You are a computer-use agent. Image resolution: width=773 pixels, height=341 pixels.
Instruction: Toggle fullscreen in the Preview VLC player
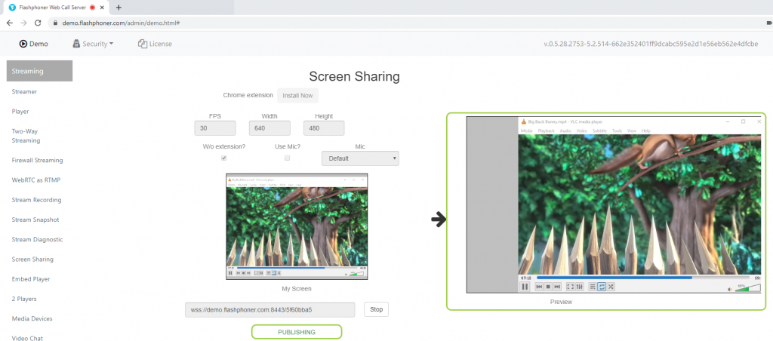pyautogui.click(x=571, y=286)
